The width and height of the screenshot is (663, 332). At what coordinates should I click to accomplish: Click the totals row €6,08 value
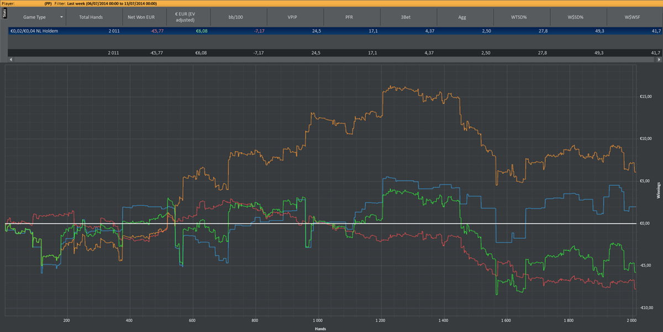tap(201, 53)
